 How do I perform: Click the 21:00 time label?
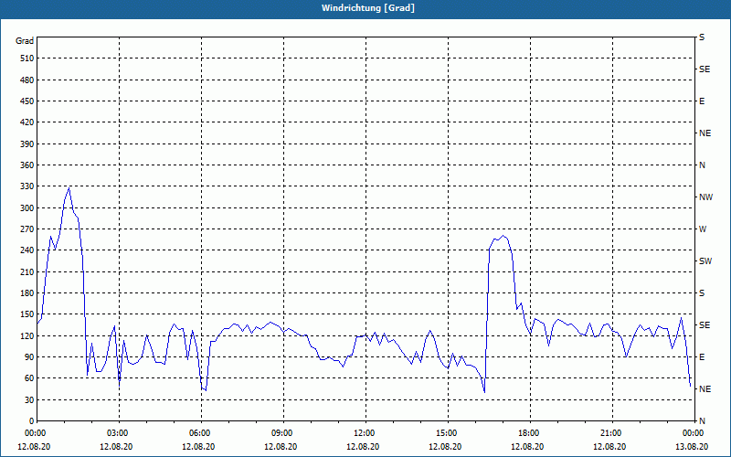[611, 433]
